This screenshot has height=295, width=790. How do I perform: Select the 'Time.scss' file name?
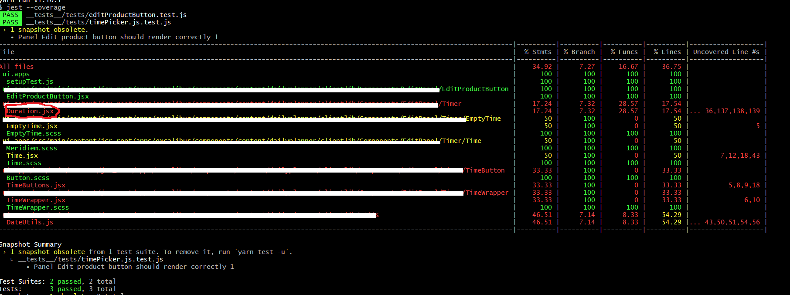(x=24, y=163)
